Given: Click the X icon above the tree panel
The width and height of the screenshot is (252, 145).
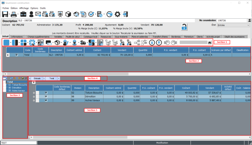Looking at the screenshot, I should [x=26, y=78].
